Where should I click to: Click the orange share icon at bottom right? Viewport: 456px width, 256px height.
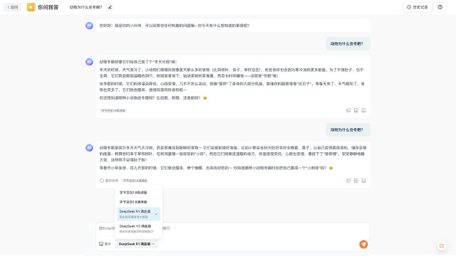pyautogui.click(x=442, y=245)
